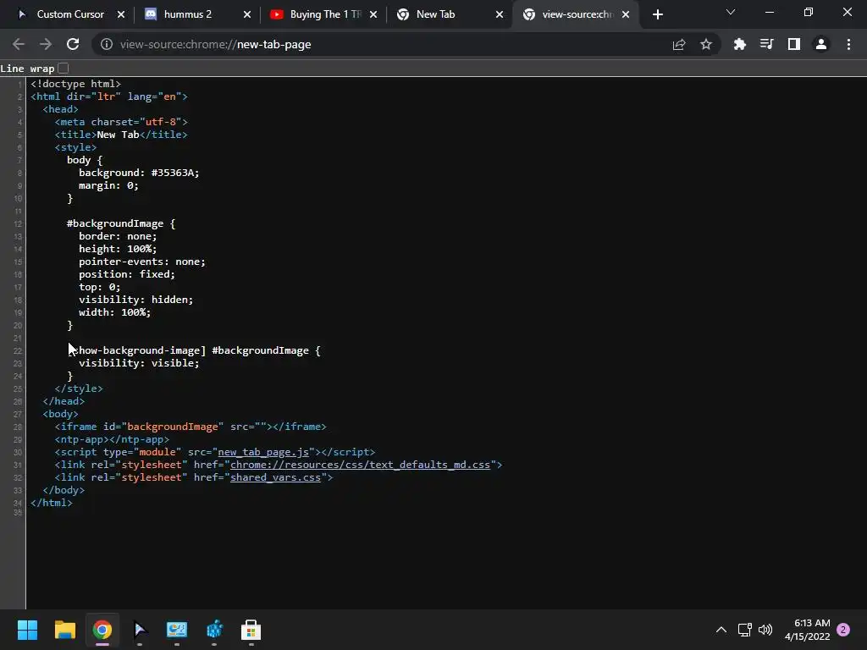
Task: Open volume control tray icon
Action: point(765,630)
